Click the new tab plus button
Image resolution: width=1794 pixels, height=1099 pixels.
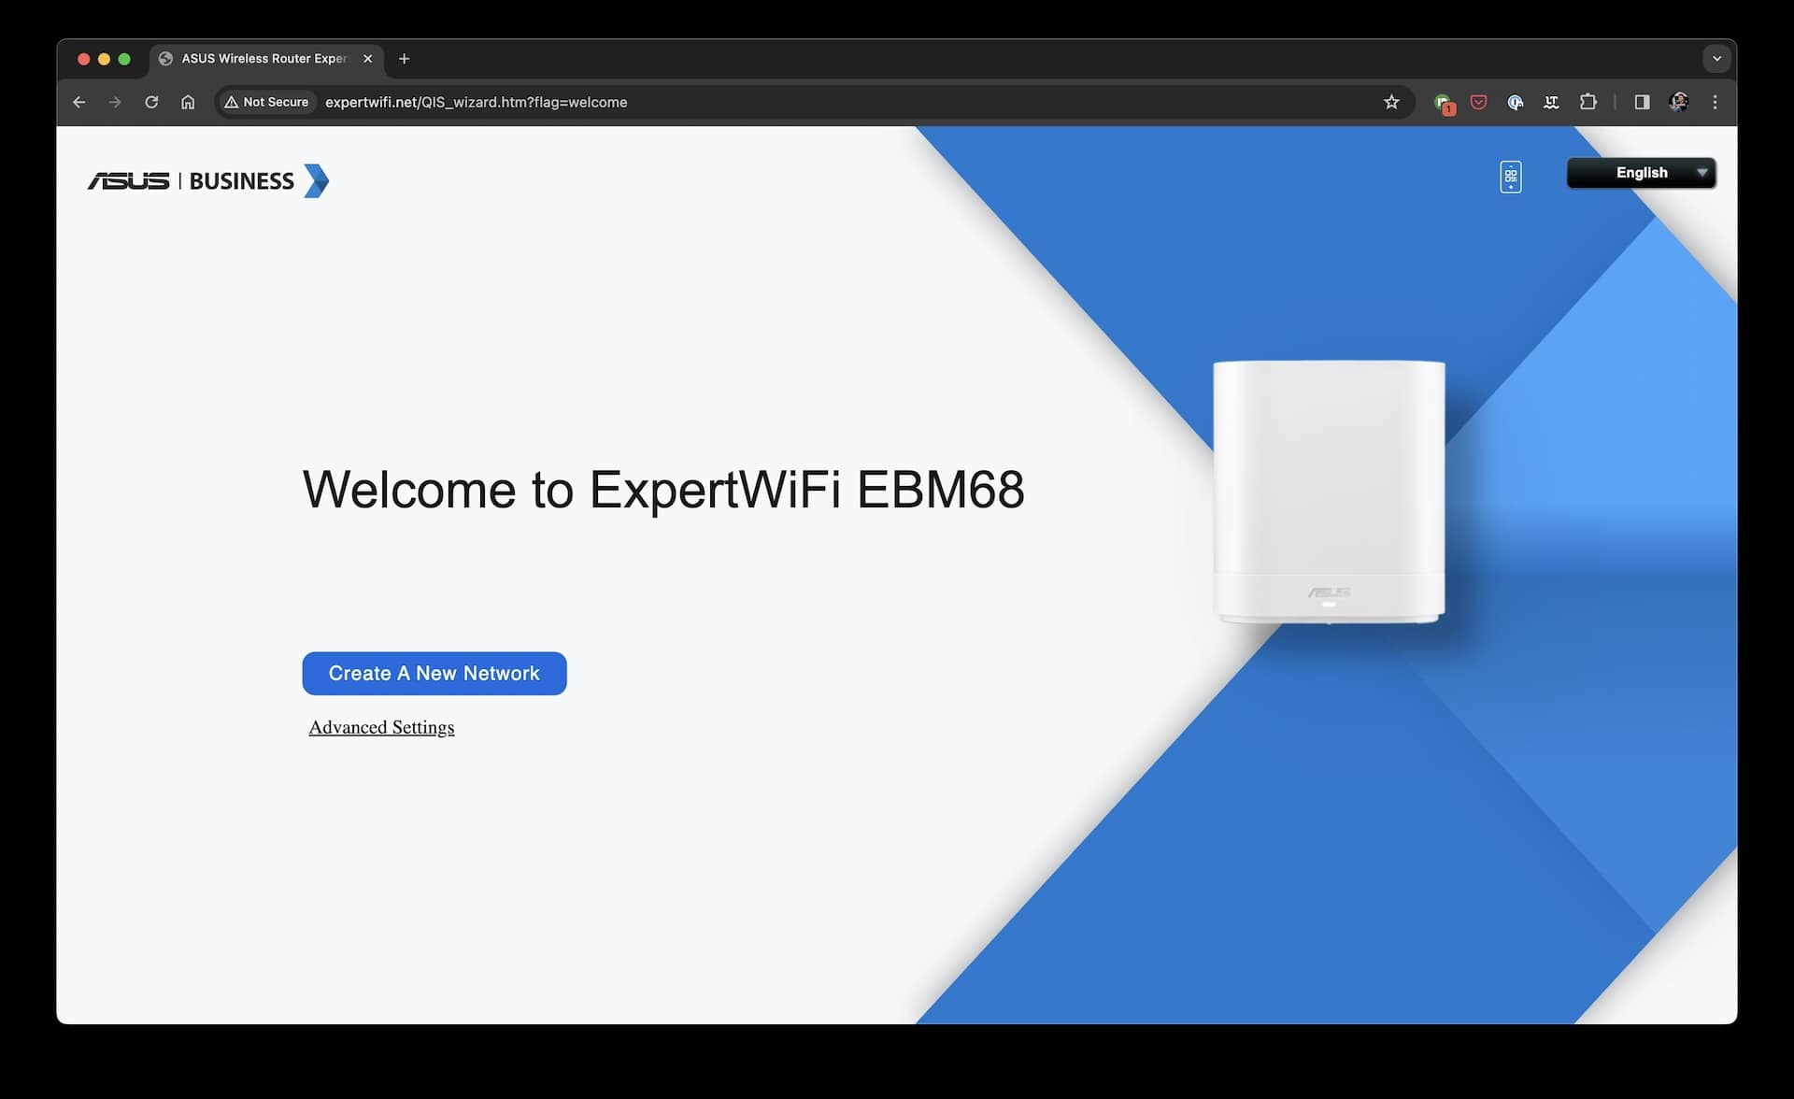[x=401, y=58]
